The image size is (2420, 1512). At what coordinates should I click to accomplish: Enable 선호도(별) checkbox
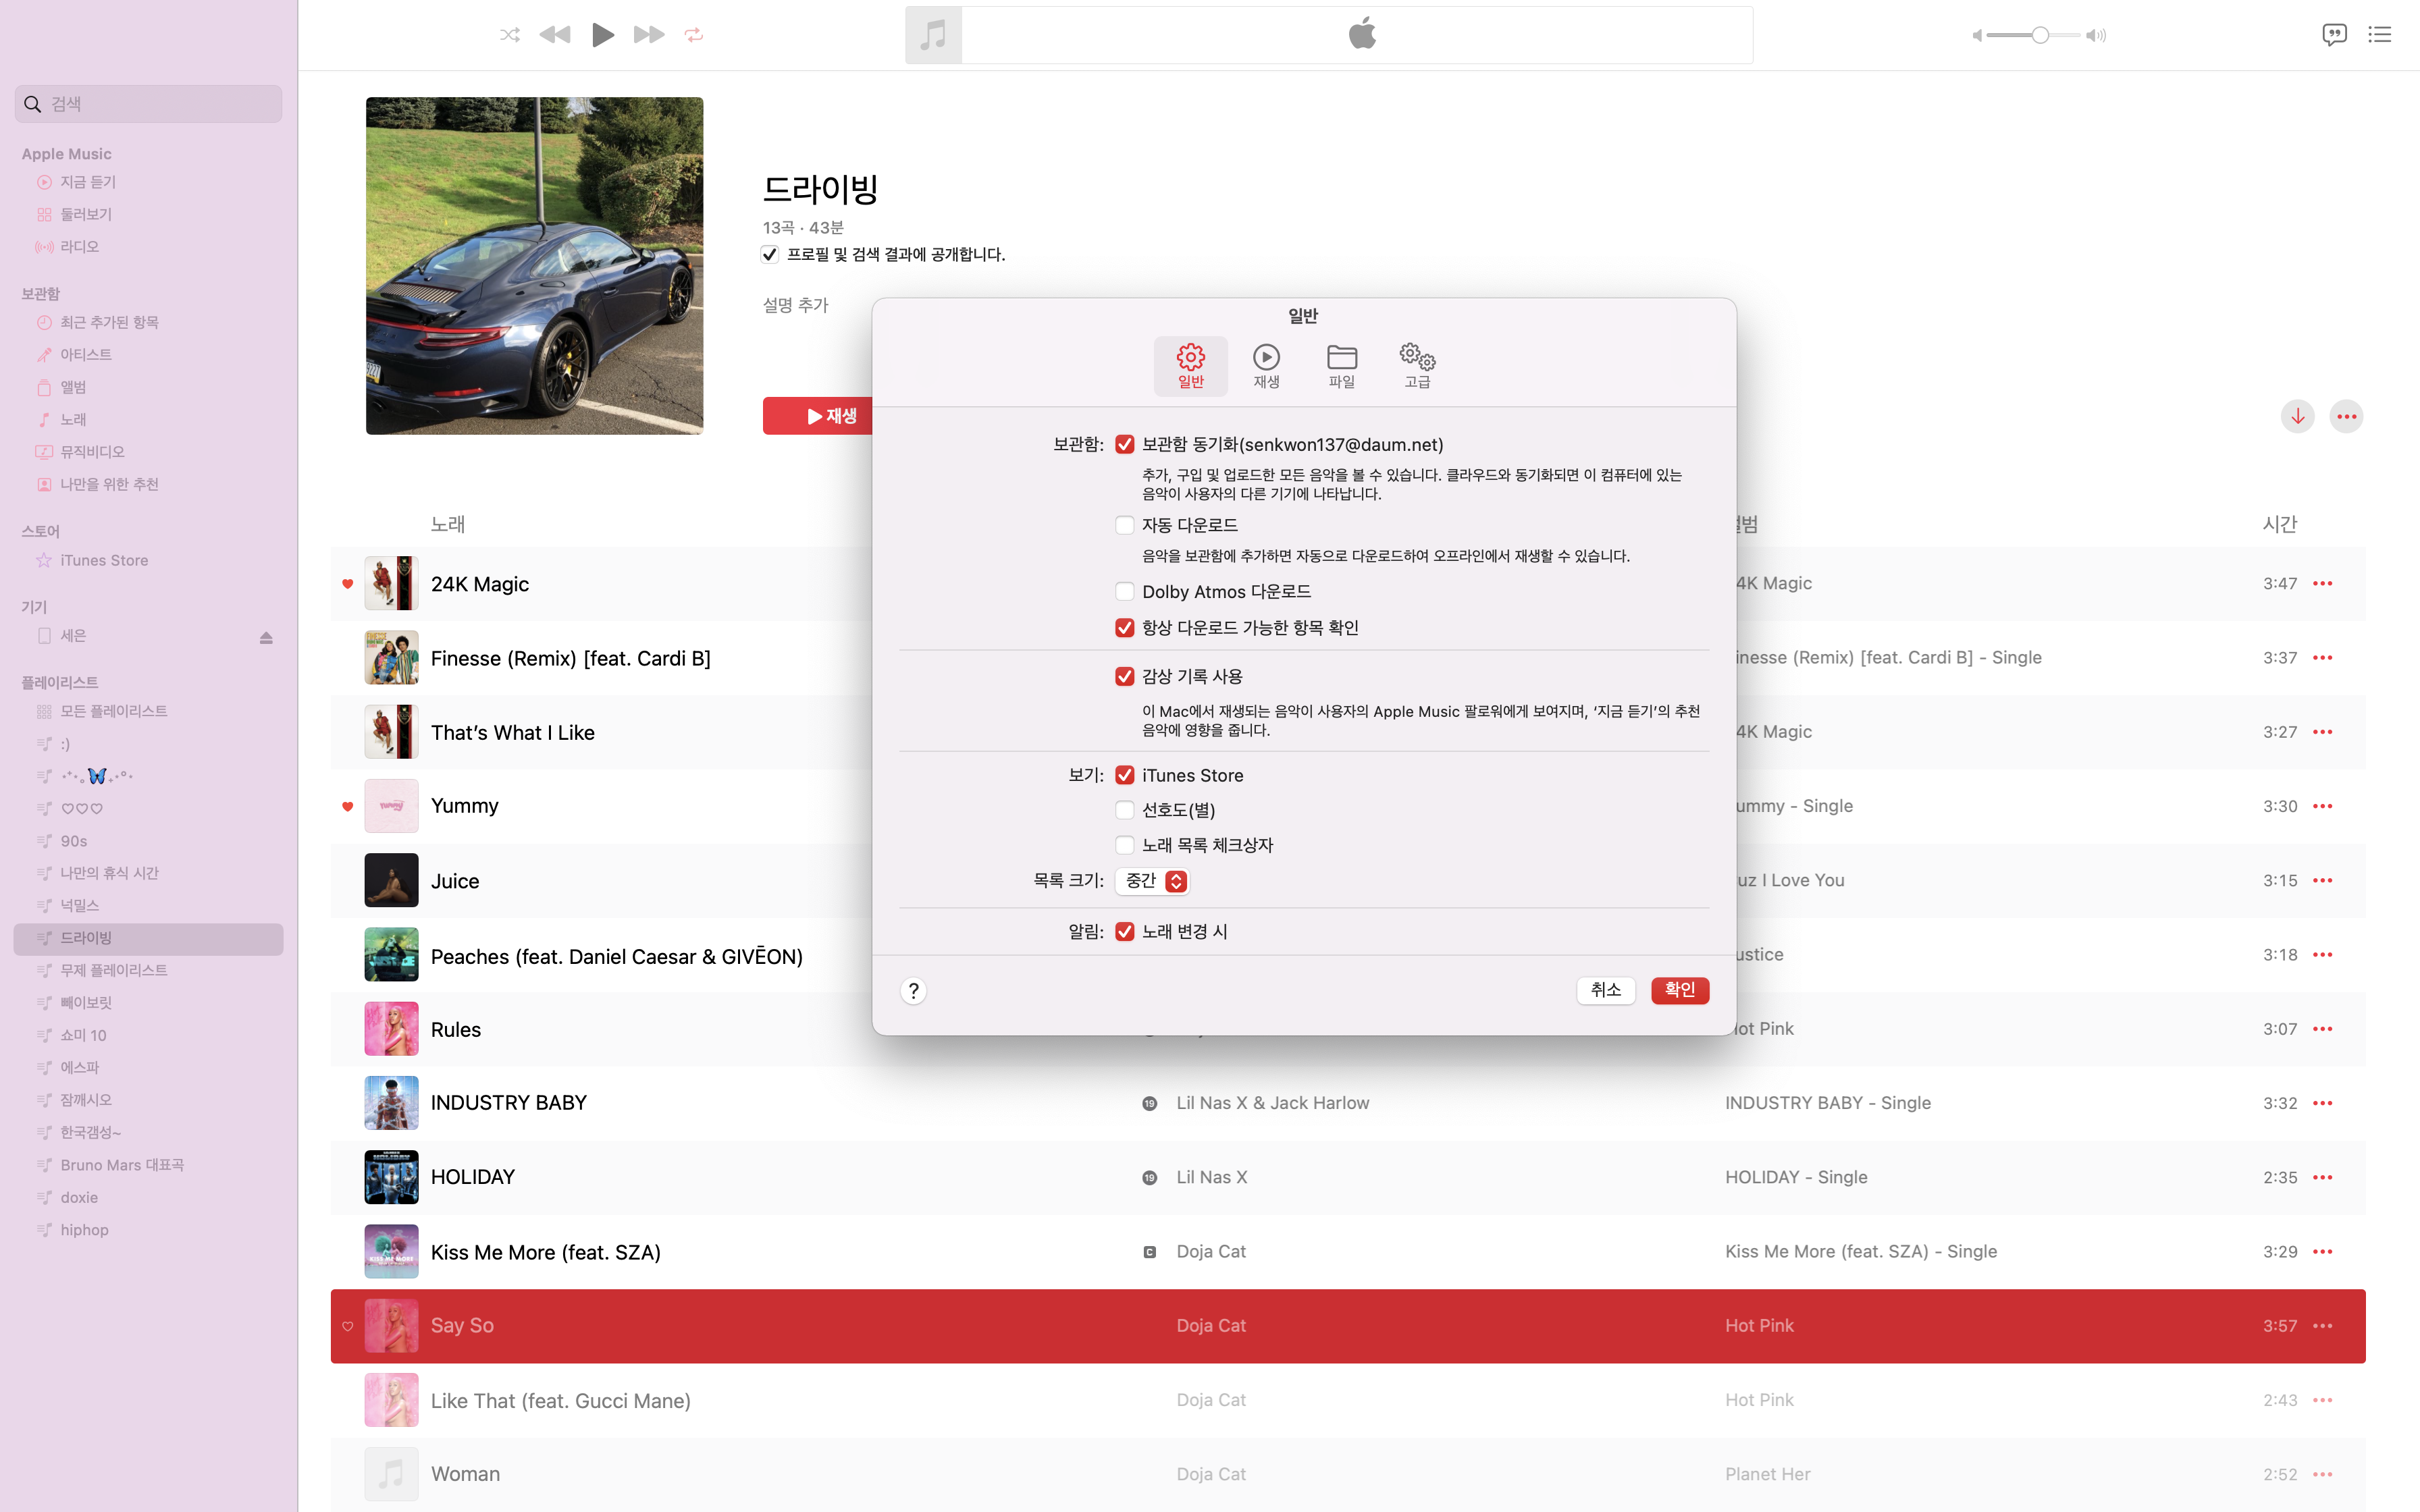click(x=1124, y=810)
